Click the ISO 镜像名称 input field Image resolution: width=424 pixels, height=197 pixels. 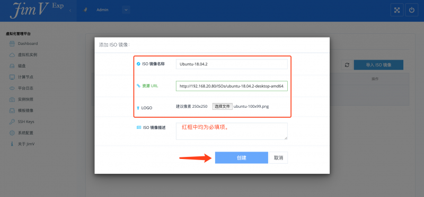tap(232, 64)
